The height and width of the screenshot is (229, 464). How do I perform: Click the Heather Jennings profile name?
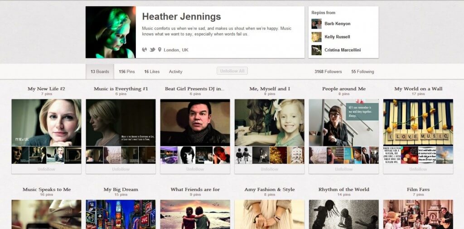click(181, 17)
